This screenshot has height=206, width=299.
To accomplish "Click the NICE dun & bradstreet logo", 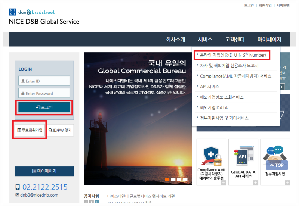I will pyautogui.click(x=32, y=12).
